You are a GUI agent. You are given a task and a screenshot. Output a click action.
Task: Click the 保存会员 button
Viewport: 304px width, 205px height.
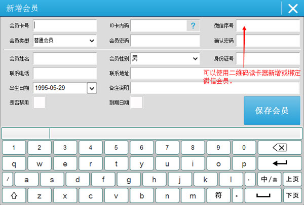tap(272, 111)
